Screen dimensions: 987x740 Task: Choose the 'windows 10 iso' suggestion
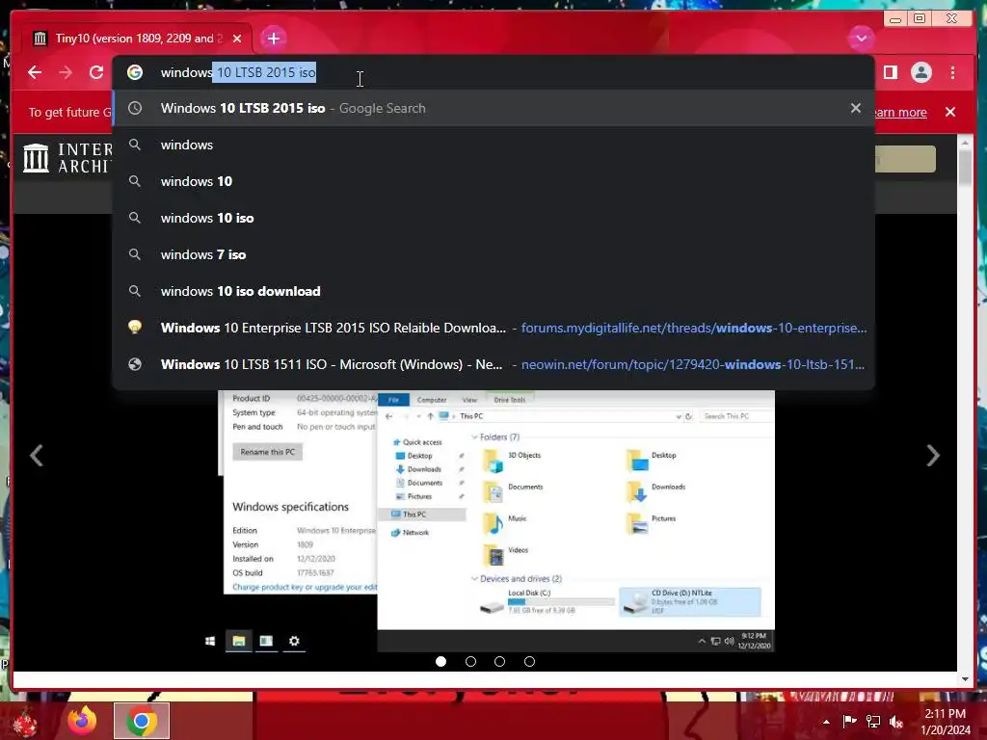tap(493, 218)
